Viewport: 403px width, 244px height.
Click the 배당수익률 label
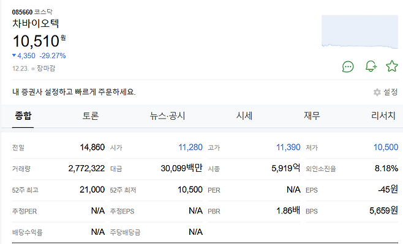coord(27,233)
